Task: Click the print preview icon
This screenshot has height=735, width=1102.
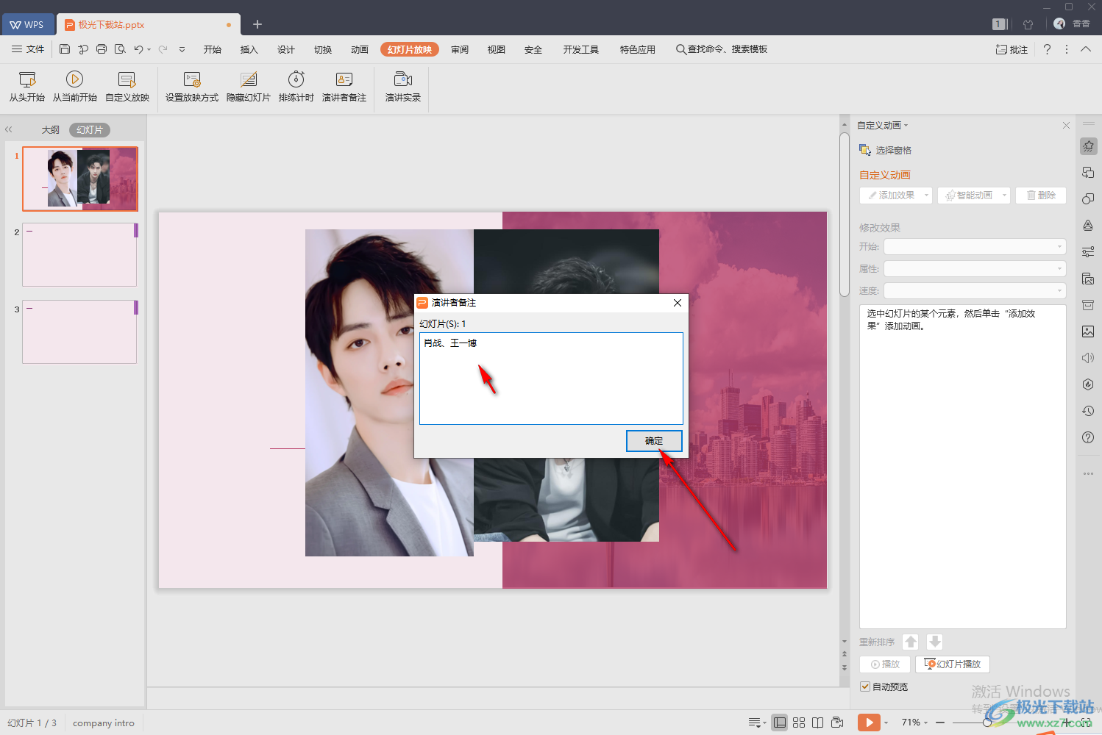Action: [x=120, y=49]
